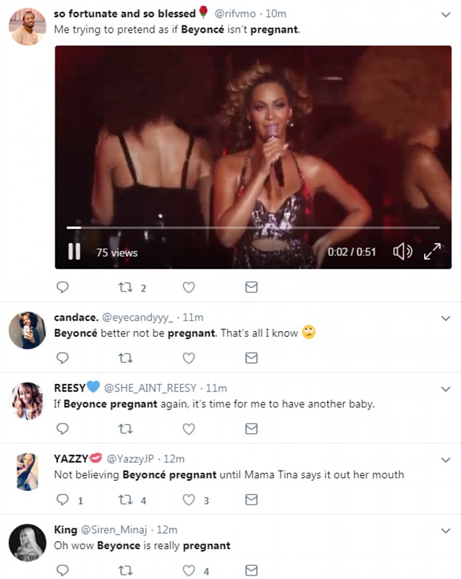
Task: Message King's tweet with envelope icon
Action: coord(251,570)
